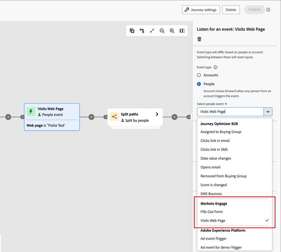This screenshot has height=252, width=281.
Task: Click the undo arrow toolbar icon
Action: point(142,31)
